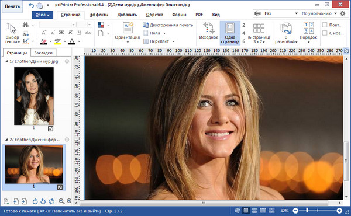The width and height of the screenshot is (351, 216).
Task: Click the large Печать print button
Action: (12, 6)
